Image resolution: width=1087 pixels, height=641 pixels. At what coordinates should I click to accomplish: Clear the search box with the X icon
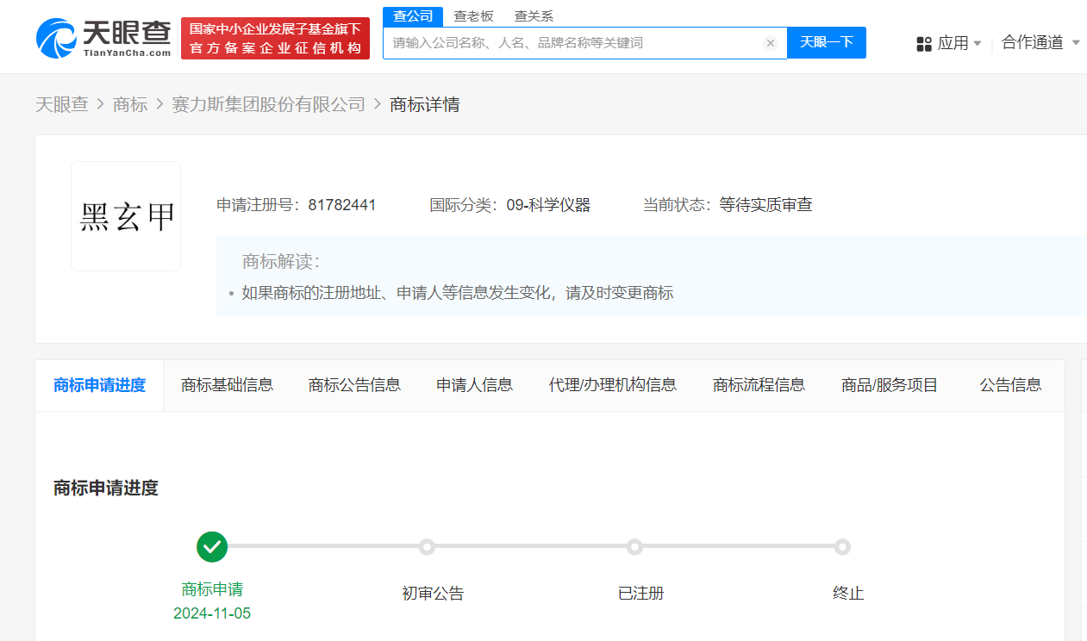click(x=771, y=43)
